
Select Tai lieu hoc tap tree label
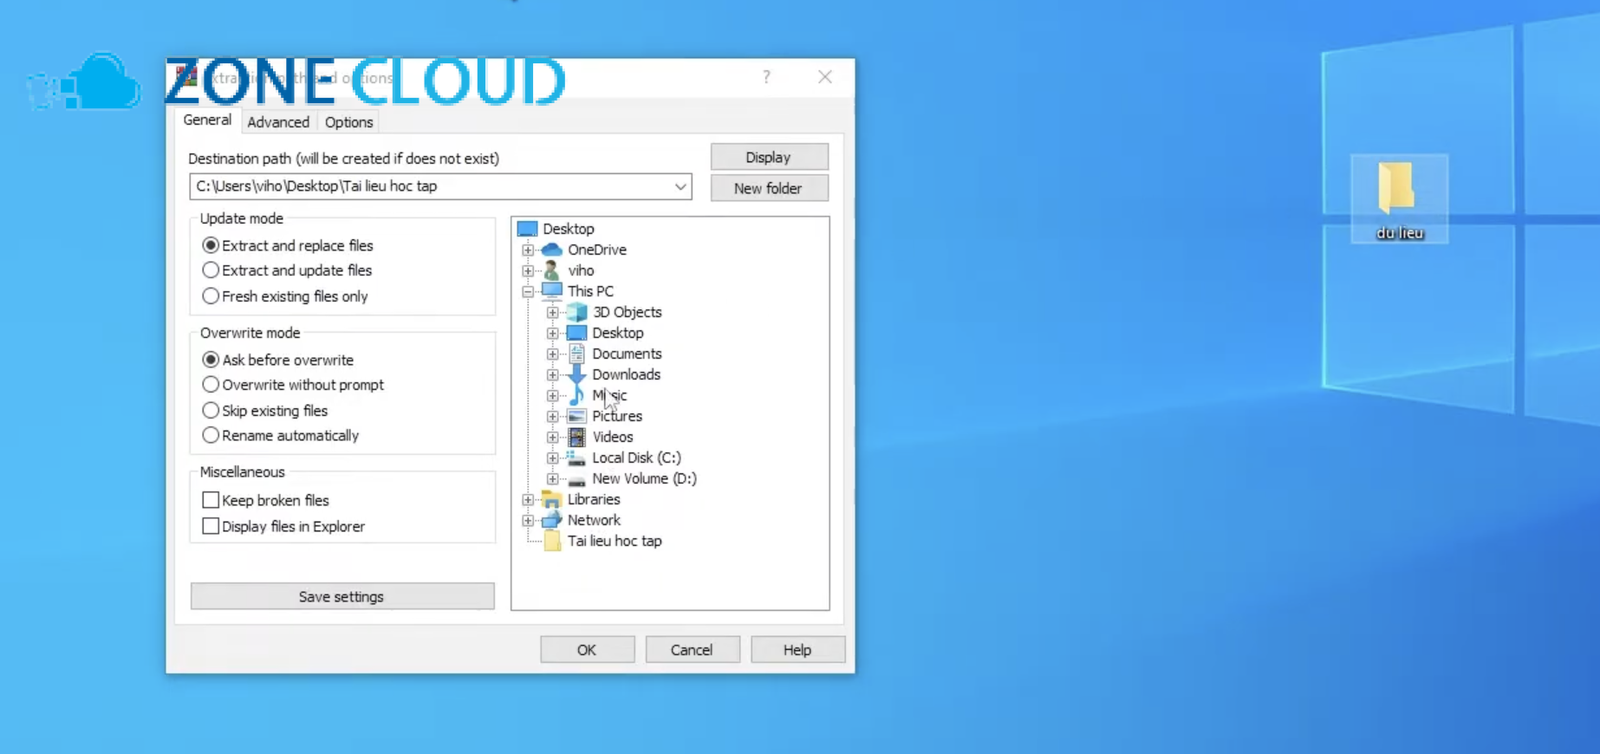(x=615, y=541)
